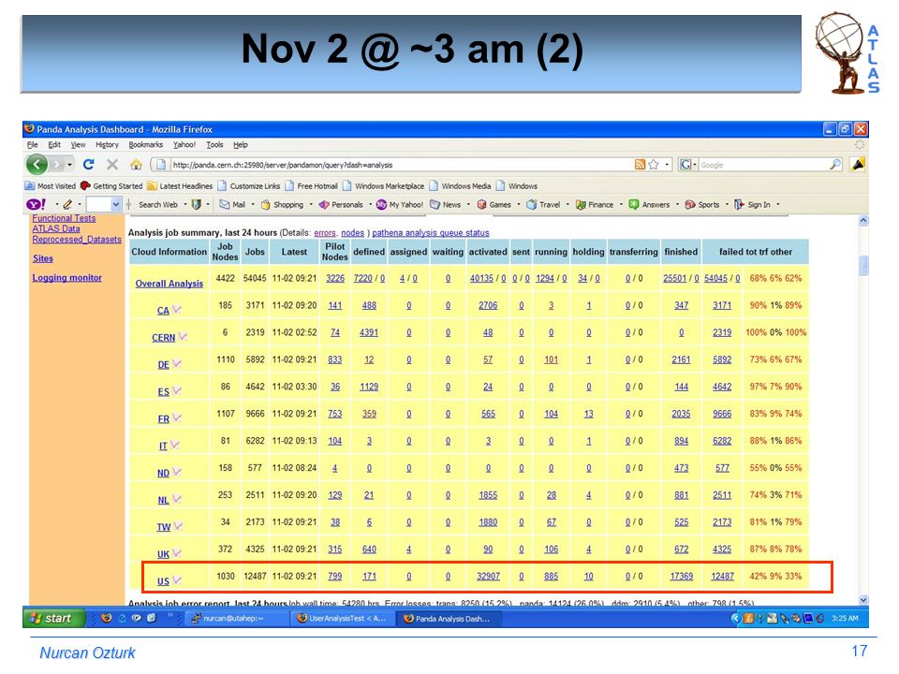Expand the FR cloud row arrow
Screen dimensions: 899x674
pos(177,418)
